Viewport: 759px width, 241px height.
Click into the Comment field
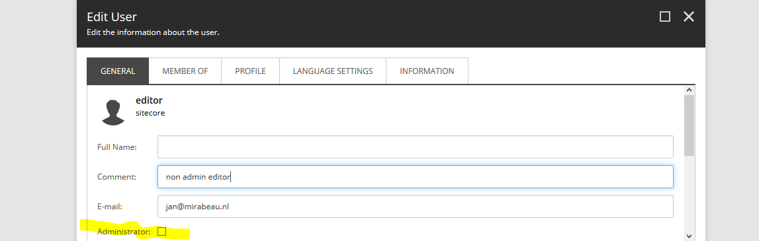[x=416, y=177]
